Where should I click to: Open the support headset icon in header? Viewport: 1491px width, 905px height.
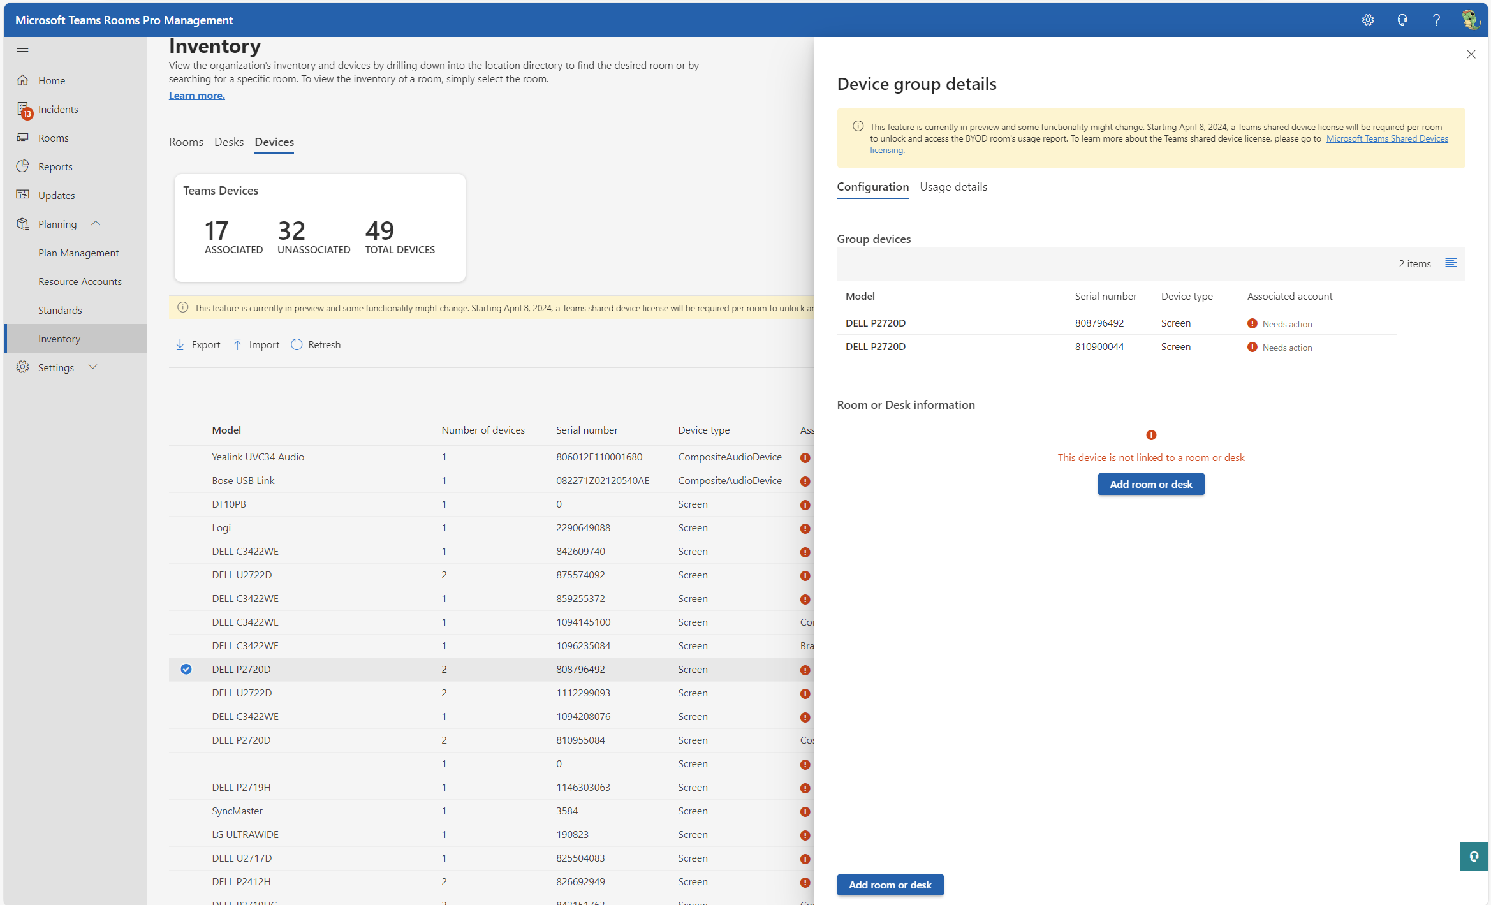1402,20
